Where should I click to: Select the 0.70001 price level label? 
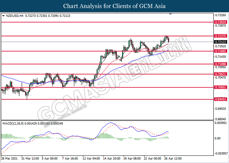coord(220,87)
